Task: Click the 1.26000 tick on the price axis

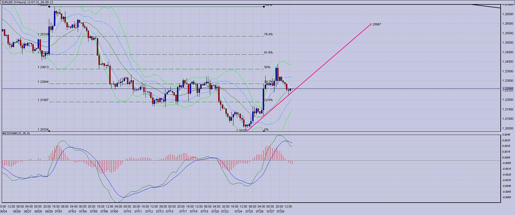Action: [508, 24]
